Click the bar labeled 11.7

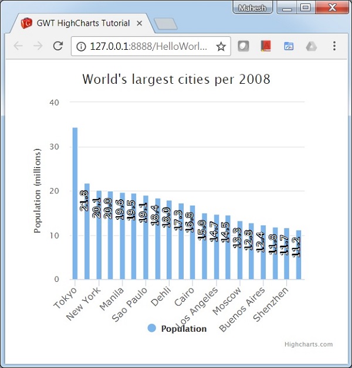[x=287, y=254]
